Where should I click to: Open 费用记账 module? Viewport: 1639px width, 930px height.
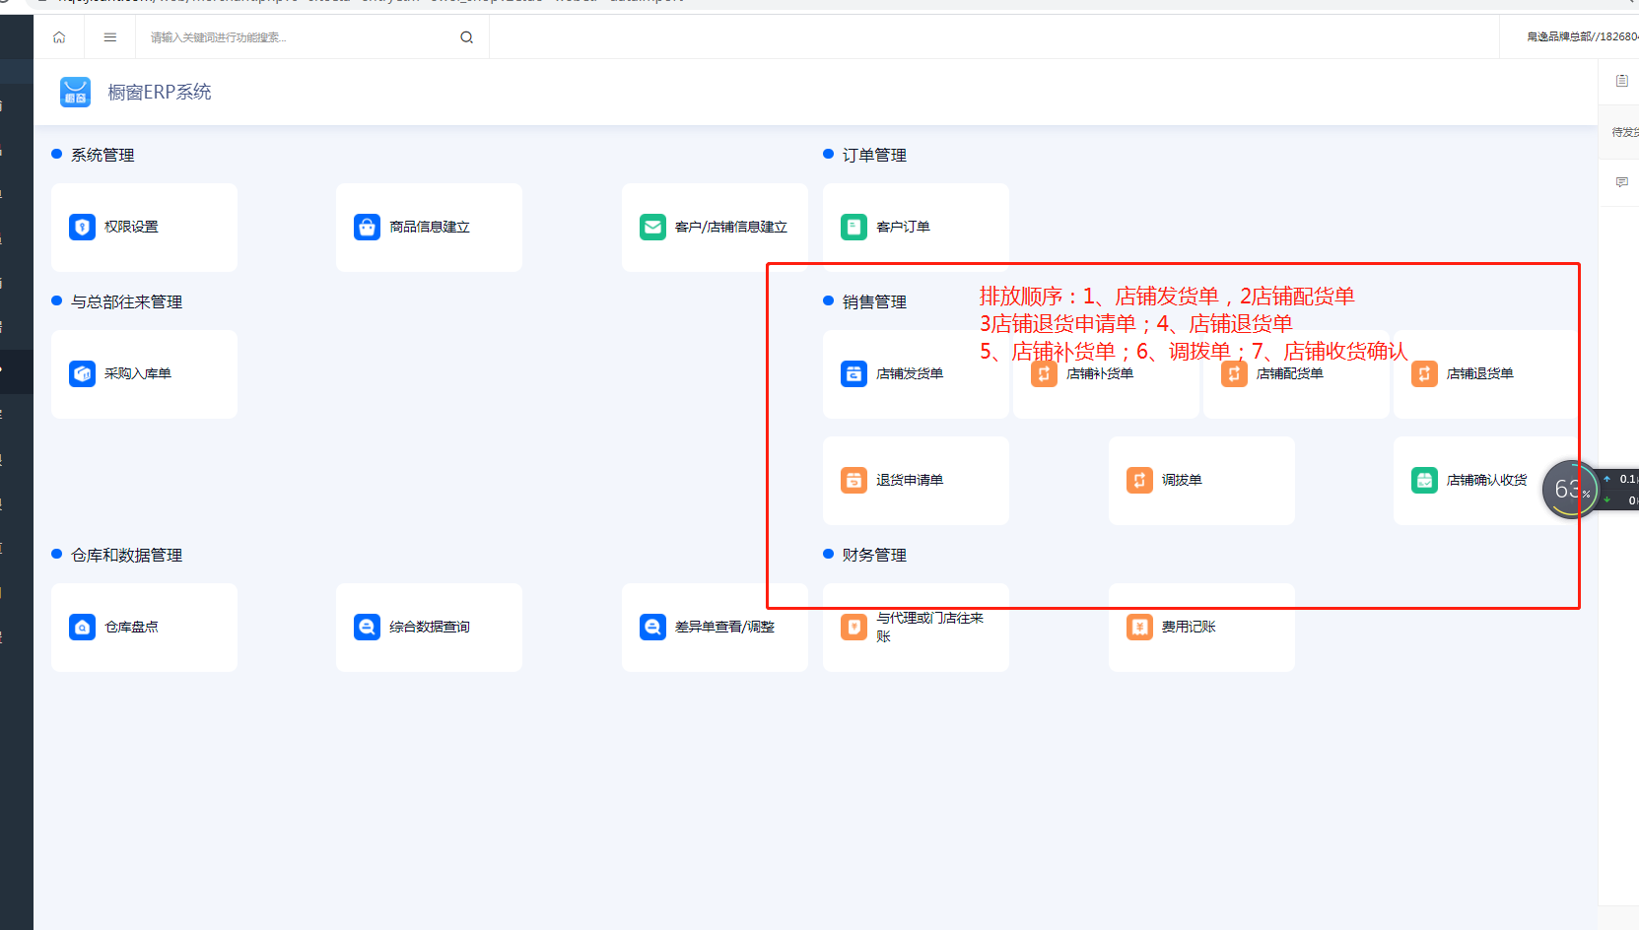tap(1201, 628)
